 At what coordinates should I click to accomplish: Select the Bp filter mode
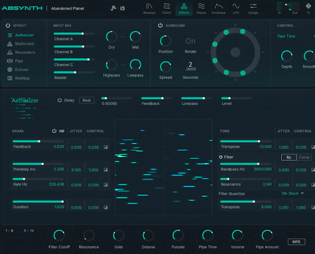pyautogui.click(x=289, y=157)
